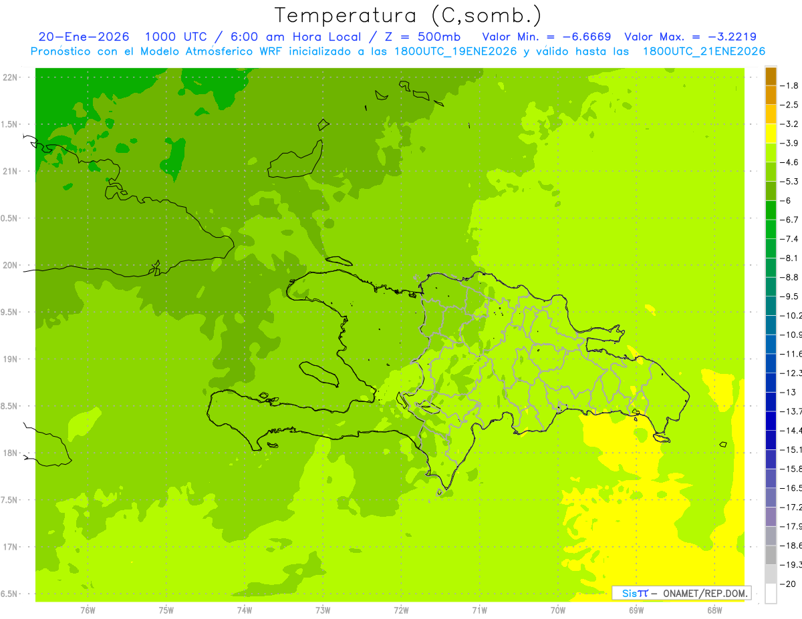Click the "17N" latitude axis label

click(11, 547)
